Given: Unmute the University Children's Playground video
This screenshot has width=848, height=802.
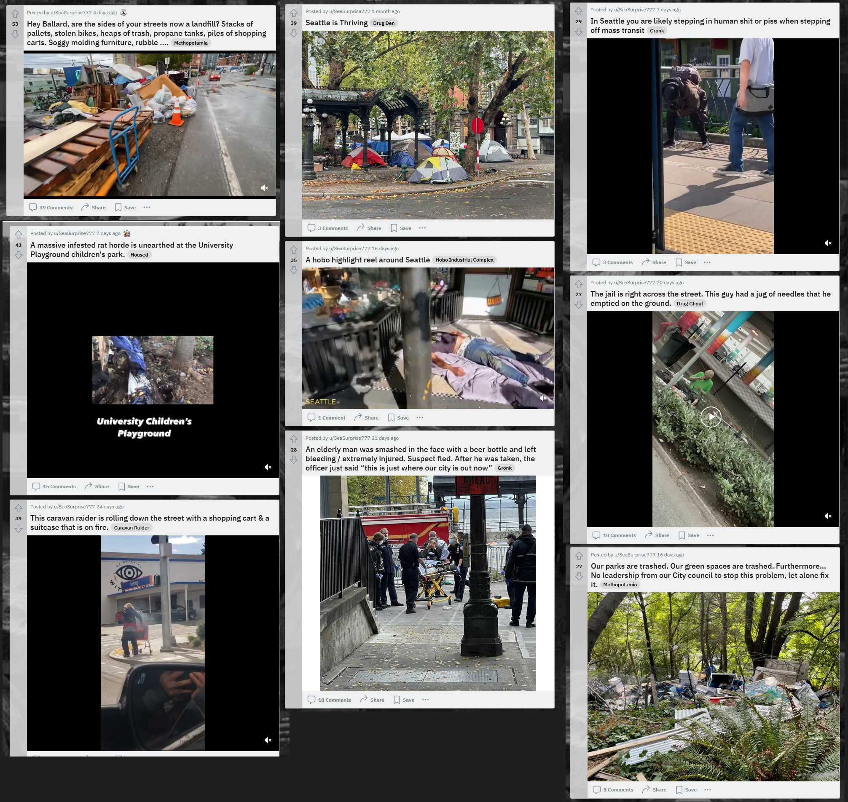Looking at the screenshot, I should tap(268, 467).
